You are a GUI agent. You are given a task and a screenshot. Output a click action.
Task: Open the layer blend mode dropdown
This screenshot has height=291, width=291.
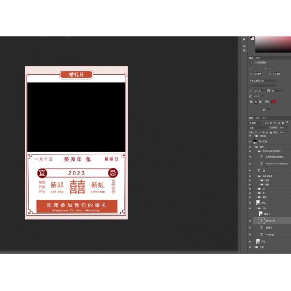257,128
